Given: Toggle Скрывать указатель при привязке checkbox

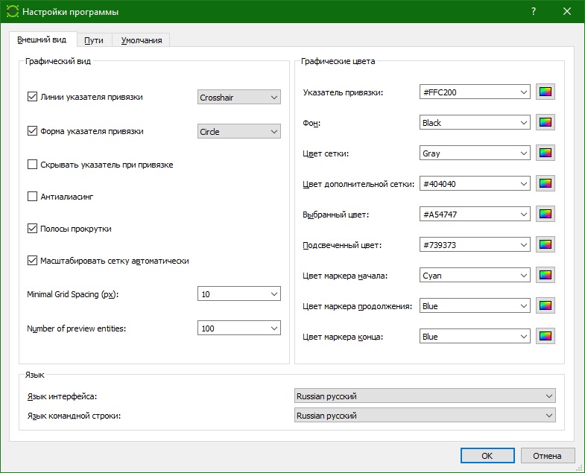Looking at the screenshot, I should [32, 165].
